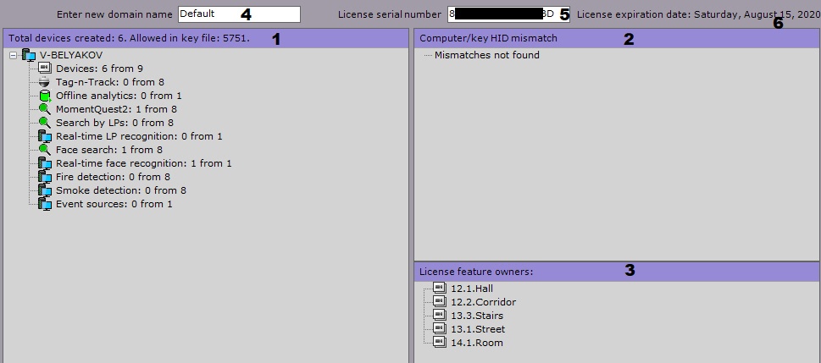This screenshot has width=821, height=363.
Task: Select 'Real-time face recognition: 1 from 1'
Action: pos(143,163)
